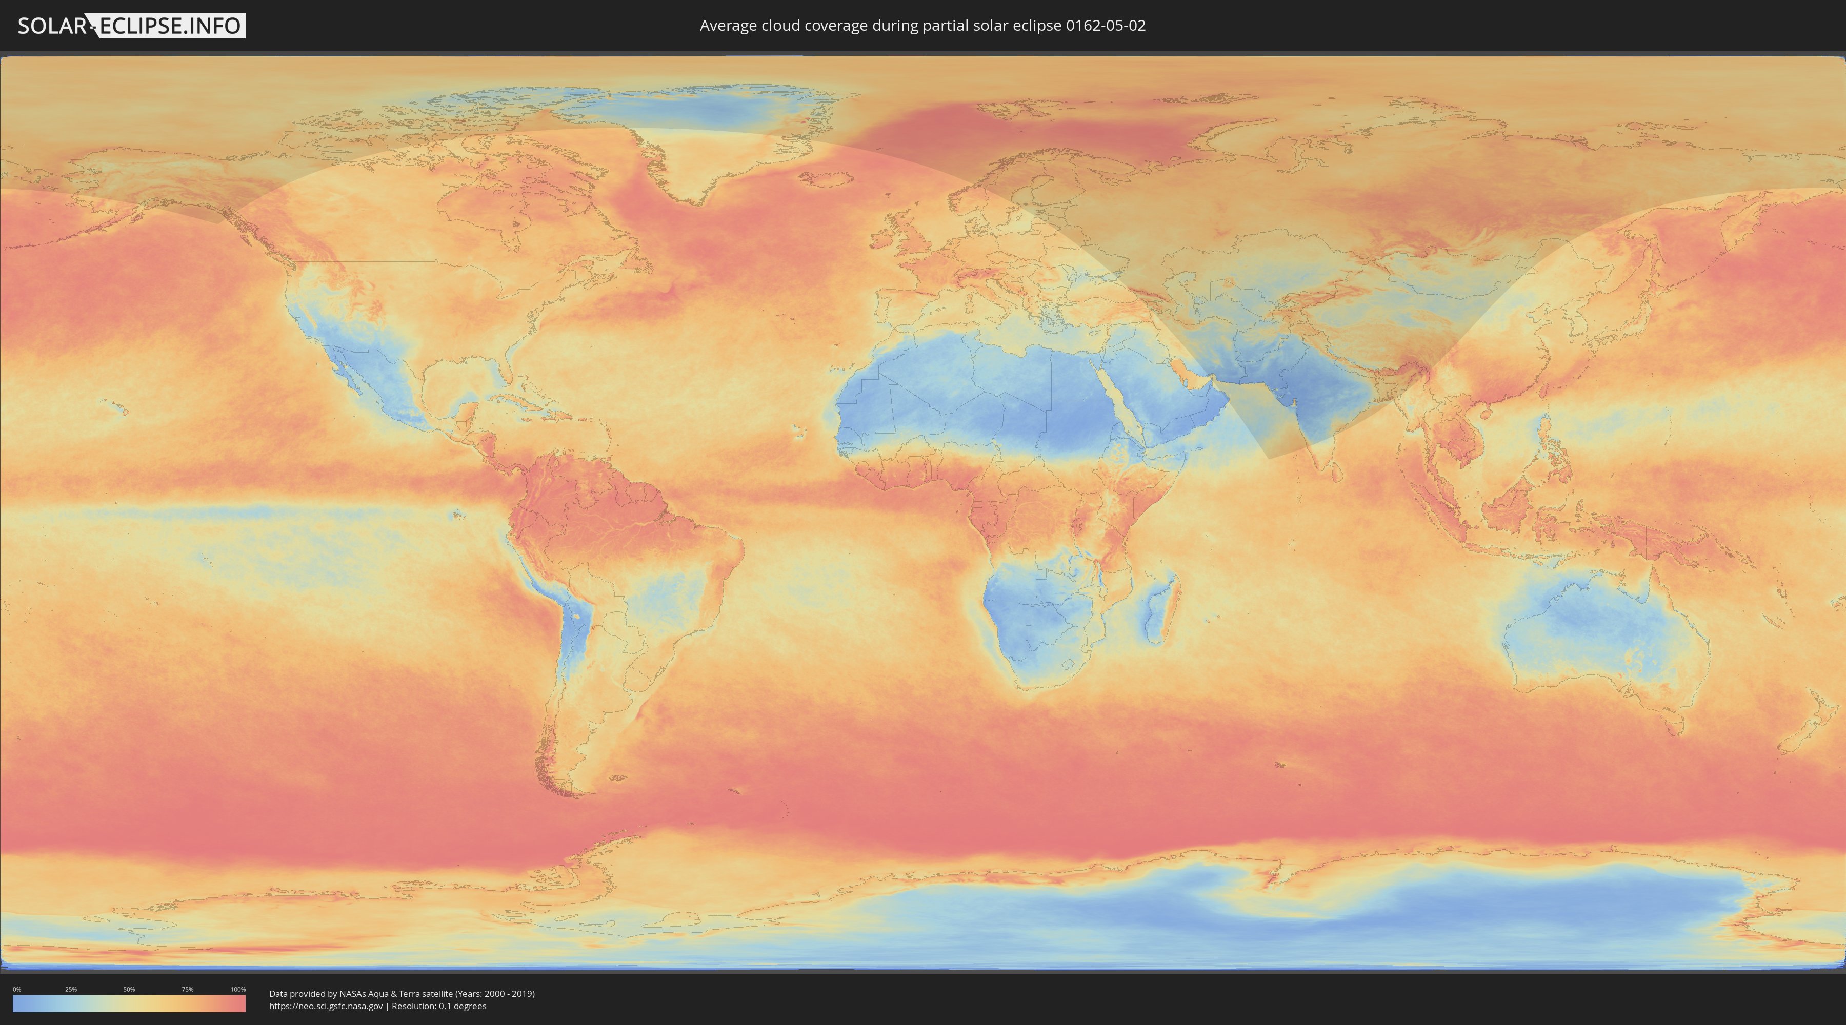
Task: Click the 0% label on legend
Action: pyautogui.click(x=16, y=989)
